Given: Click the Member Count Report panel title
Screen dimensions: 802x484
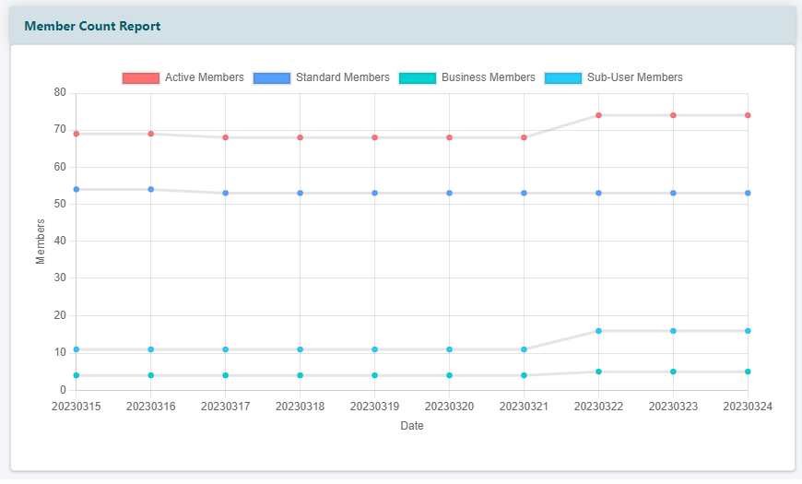Looking at the screenshot, I should [92, 26].
